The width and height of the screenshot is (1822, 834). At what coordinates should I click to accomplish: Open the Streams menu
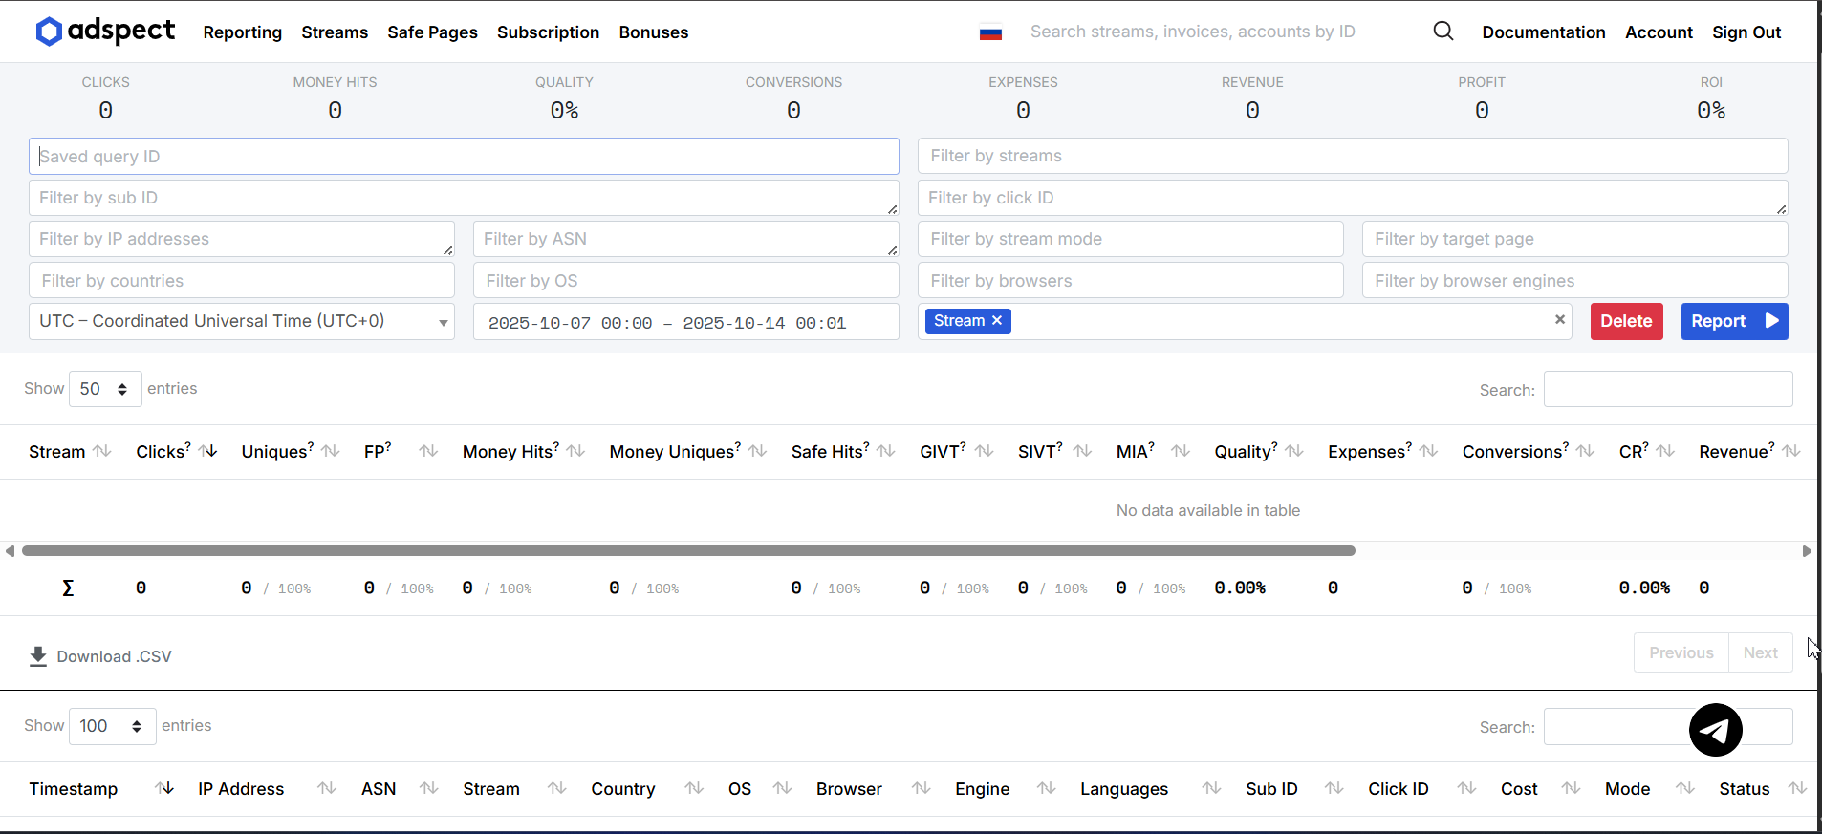click(x=334, y=32)
